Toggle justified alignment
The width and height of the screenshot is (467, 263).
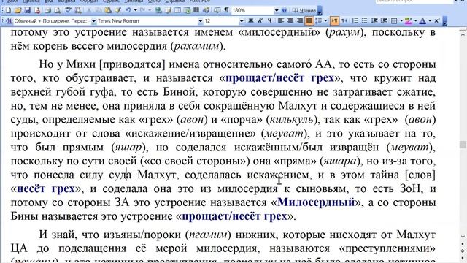309,20
